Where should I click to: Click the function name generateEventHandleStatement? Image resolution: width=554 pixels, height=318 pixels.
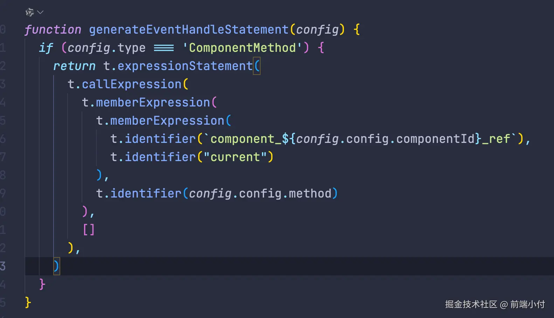pos(189,29)
